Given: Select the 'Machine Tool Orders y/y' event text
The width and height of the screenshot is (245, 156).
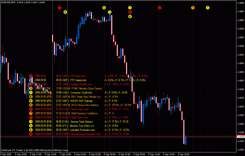Looking at the screenshot, I should coord(82,126).
